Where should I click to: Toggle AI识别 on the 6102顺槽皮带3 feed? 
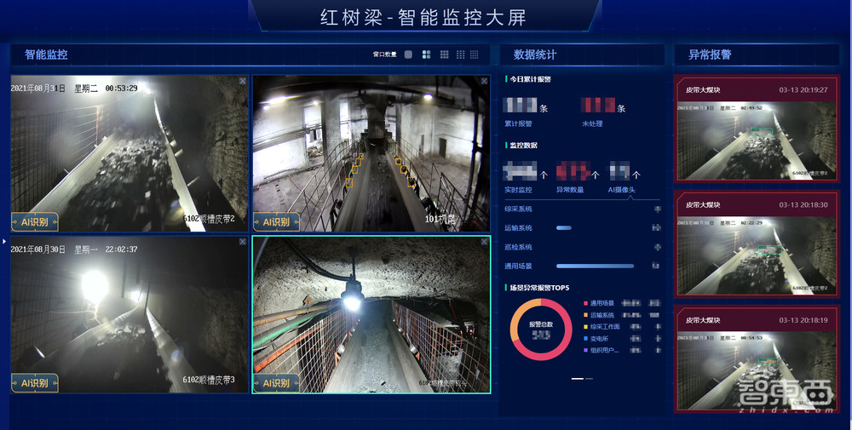pyautogui.click(x=35, y=382)
